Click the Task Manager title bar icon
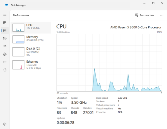The height and width of the screenshot is (129, 167). tap(6, 5)
